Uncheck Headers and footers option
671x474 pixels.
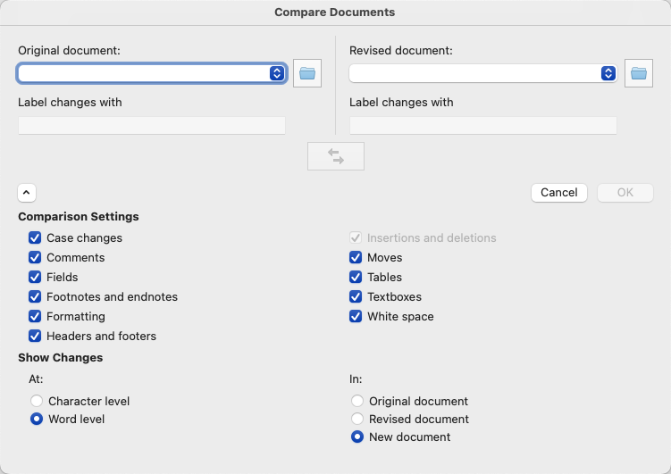click(35, 337)
